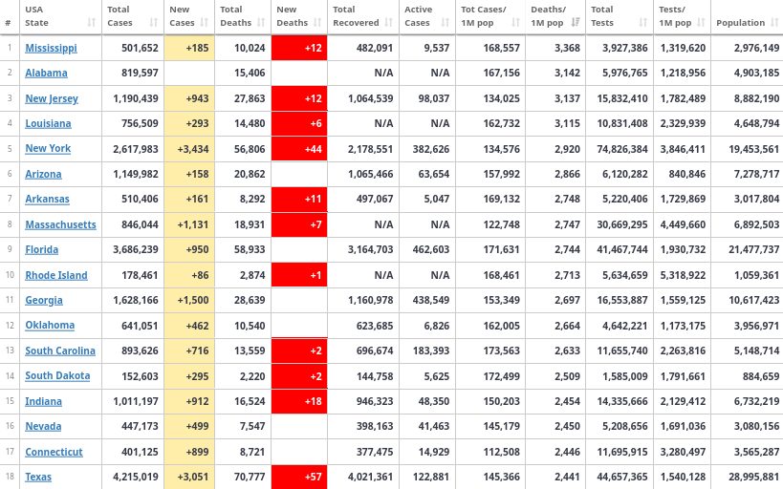
Task: Click the sort icon in Total Deaths header
Action: click(260, 22)
